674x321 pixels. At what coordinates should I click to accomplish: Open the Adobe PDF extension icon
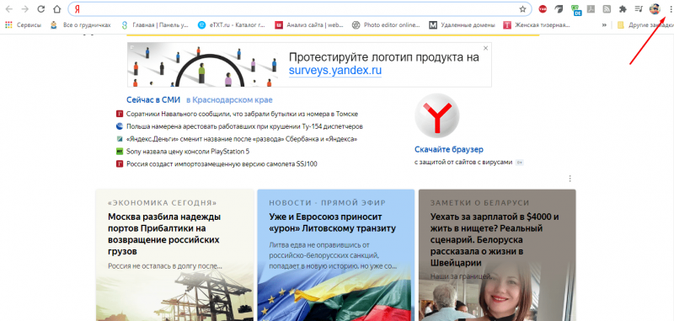(x=591, y=9)
